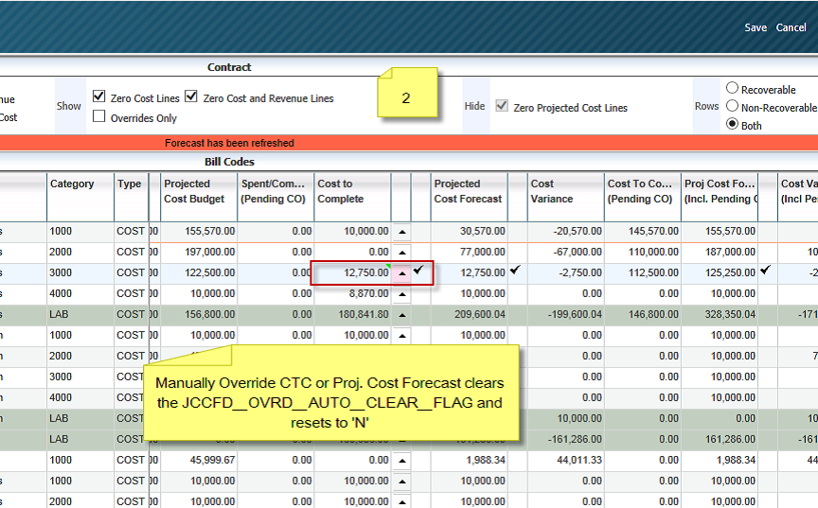The height and width of the screenshot is (508, 818).
Task: Click checkmark icon after Cost to Complete 12,750.00
Action: click(418, 270)
